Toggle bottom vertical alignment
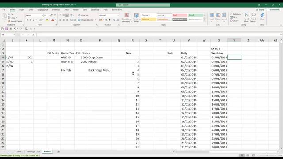 point(67,15)
